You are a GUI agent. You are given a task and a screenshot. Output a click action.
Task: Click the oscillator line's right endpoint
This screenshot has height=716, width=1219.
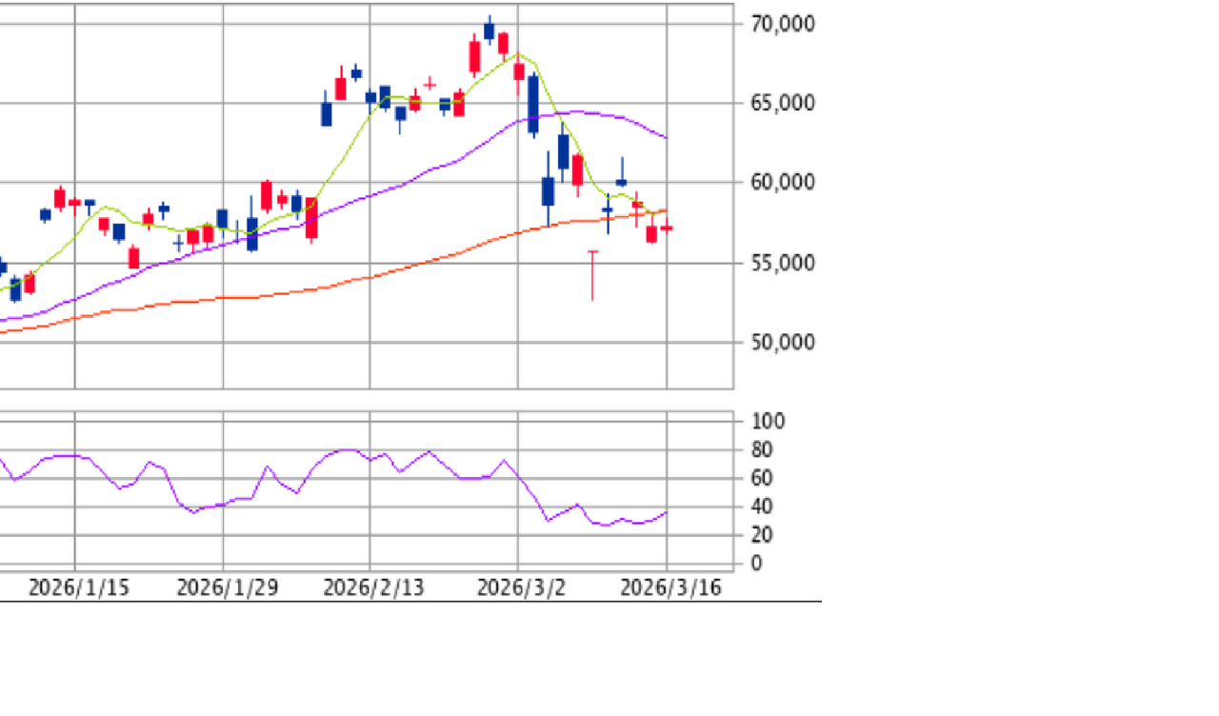pyautogui.click(x=667, y=512)
